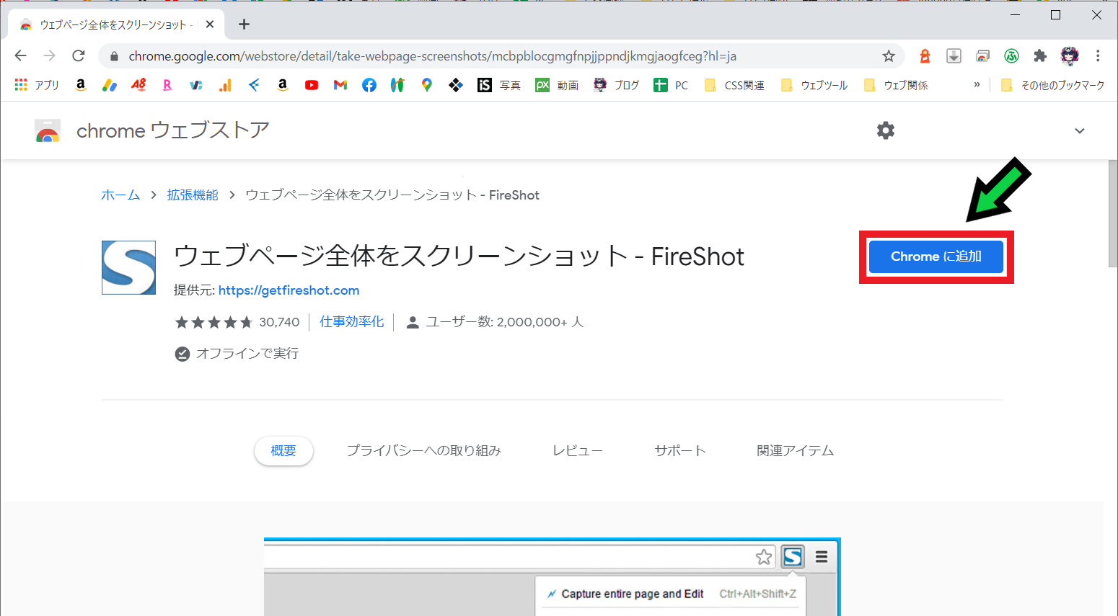Image resolution: width=1118 pixels, height=616 pixels.
Task: Select the 概要 tab
Action: pyautogui.click(x=283, y=451)
